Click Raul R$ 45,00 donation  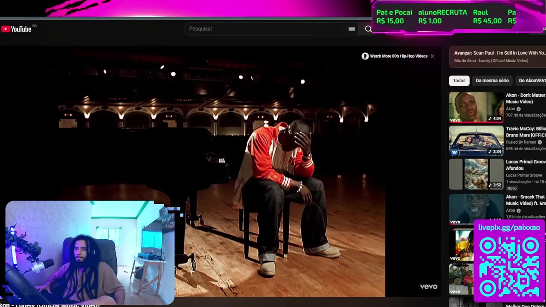coord(487,17)
